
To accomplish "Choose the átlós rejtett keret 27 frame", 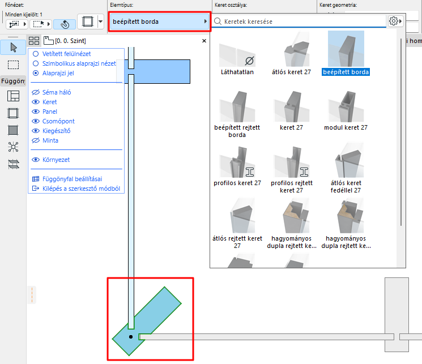I will pos(237,225).
